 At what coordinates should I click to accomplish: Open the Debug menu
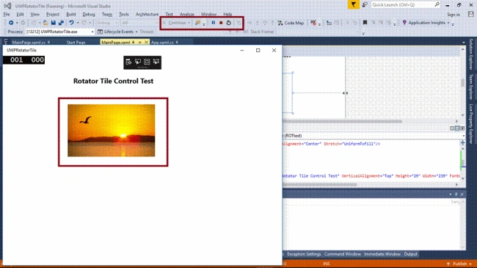(x=89, y=14)
